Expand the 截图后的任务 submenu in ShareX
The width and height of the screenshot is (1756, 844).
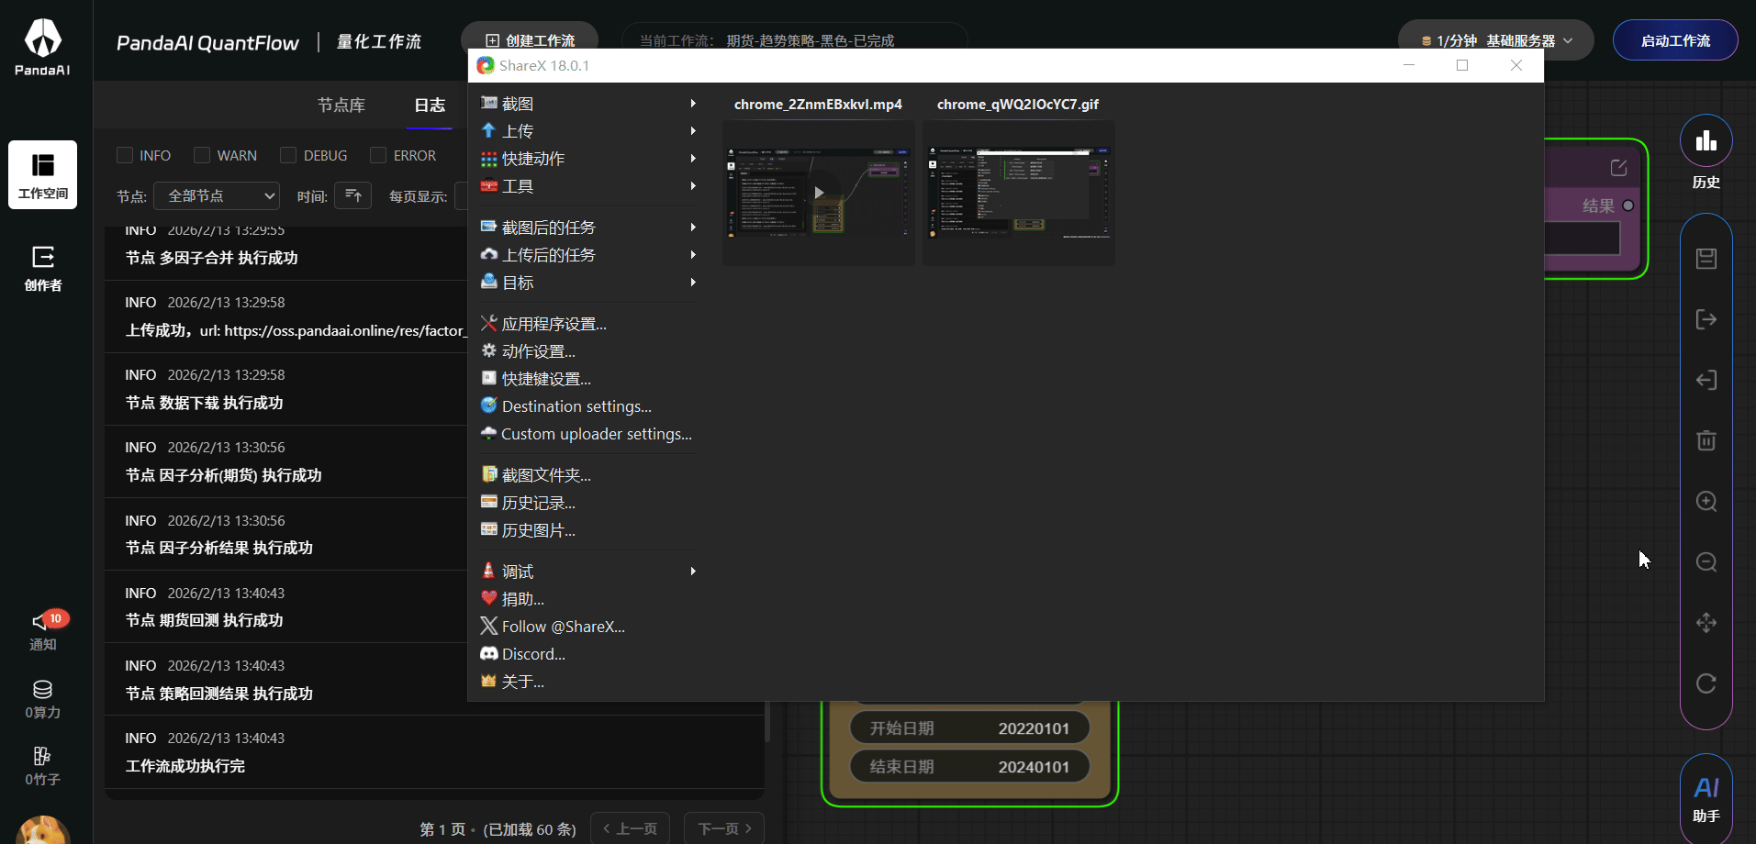(x=588, y=228)
